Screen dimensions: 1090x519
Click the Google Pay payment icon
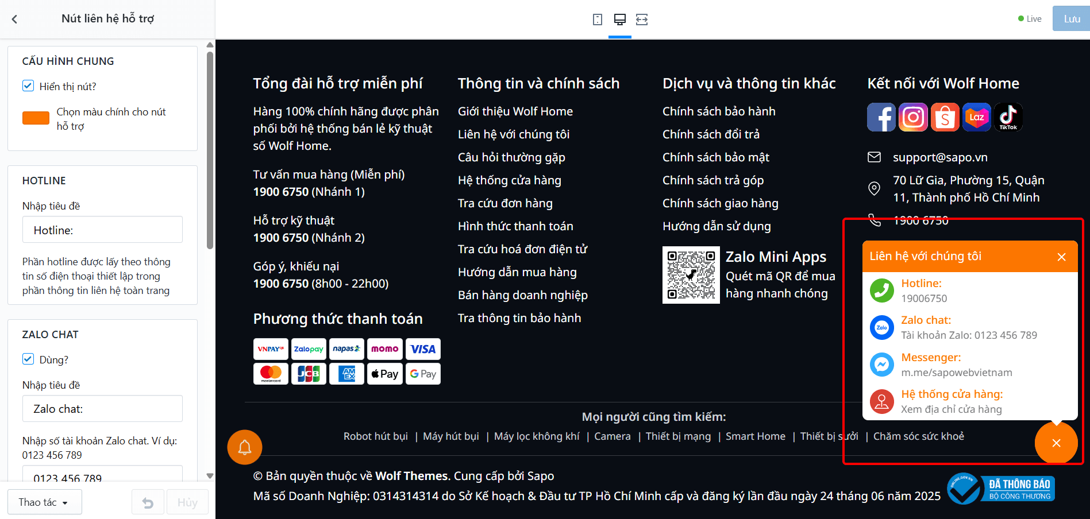pos(423,374)
